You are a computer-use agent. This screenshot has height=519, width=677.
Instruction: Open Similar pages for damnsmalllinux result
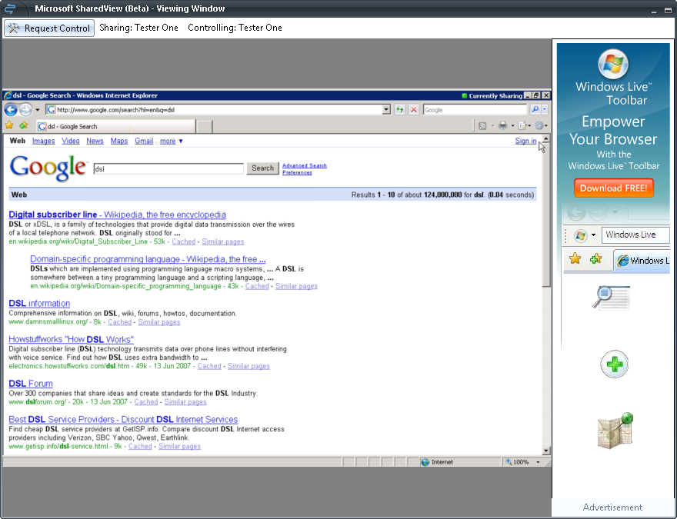(x=159, y=322)
